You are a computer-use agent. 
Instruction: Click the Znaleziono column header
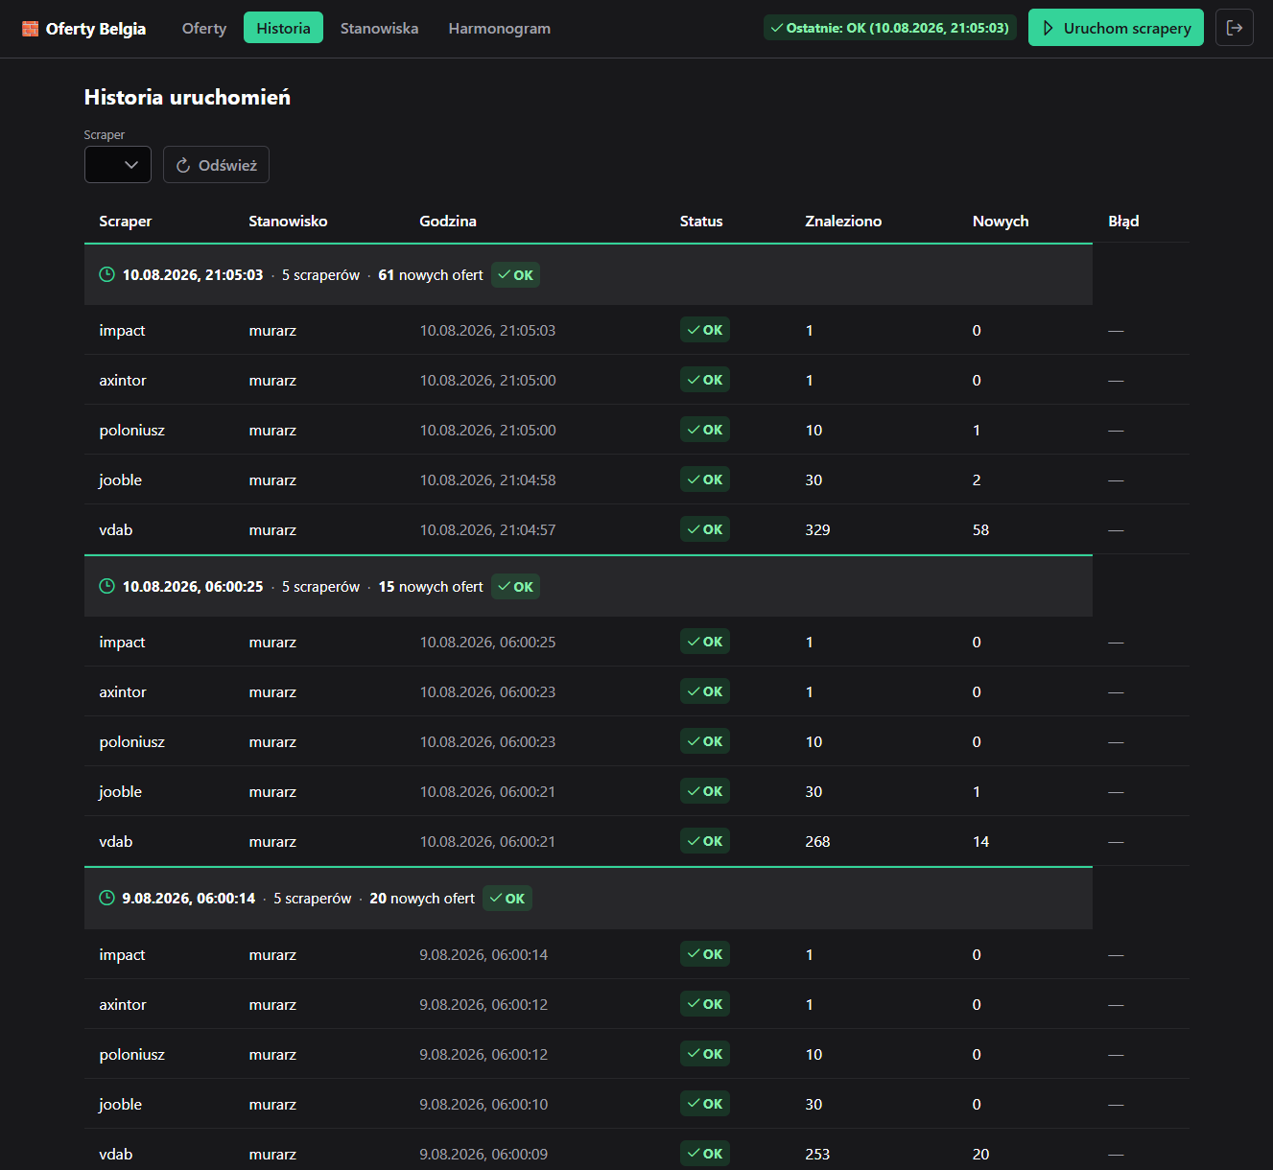[x=843, y=221]
